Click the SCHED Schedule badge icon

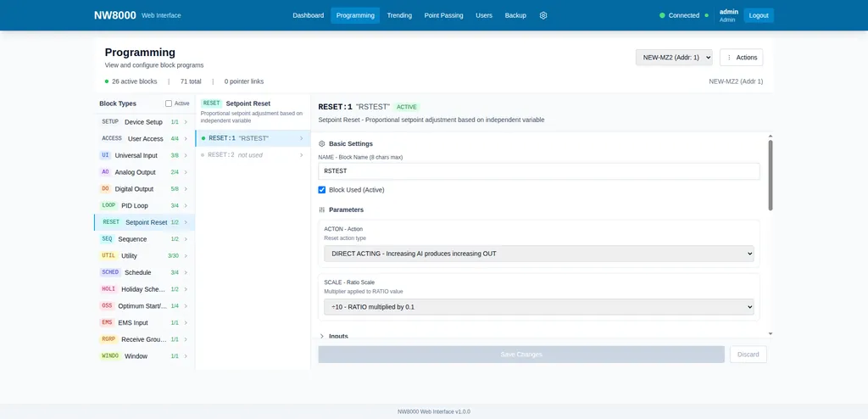[110, 272]
